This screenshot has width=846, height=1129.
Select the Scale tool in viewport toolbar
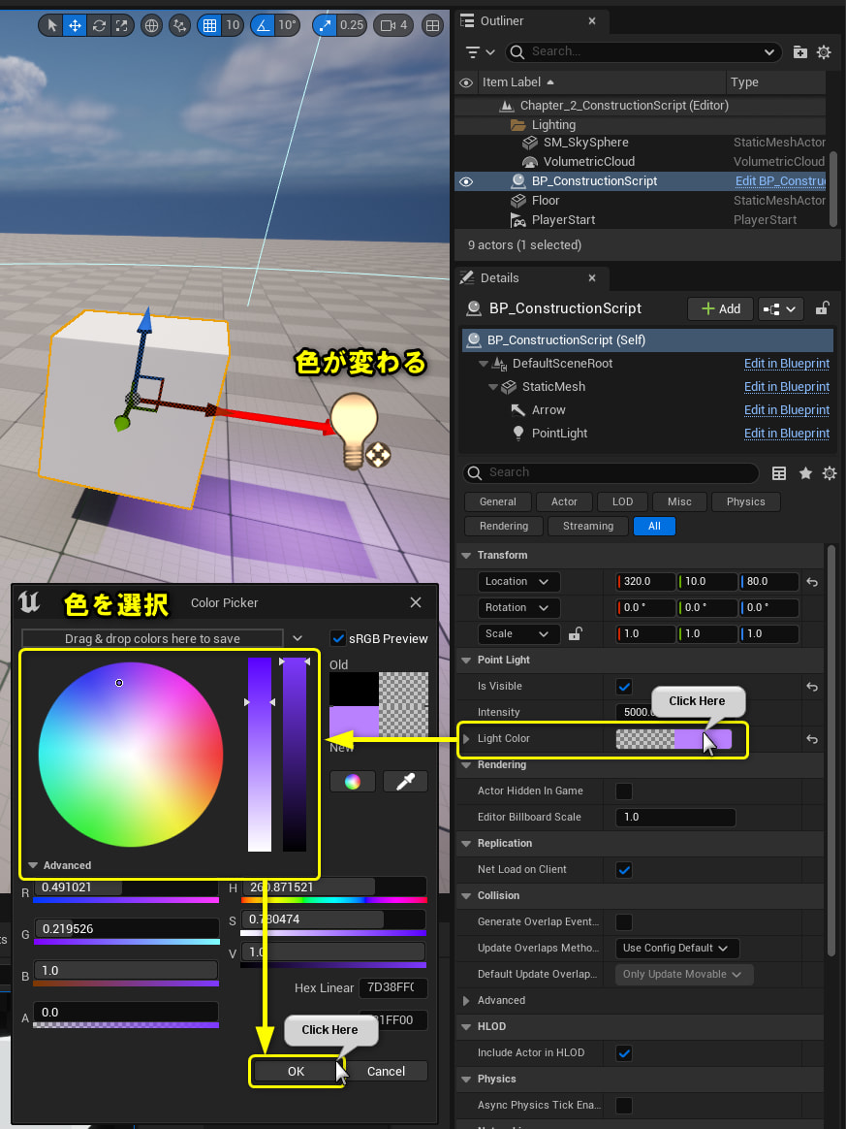124,25
